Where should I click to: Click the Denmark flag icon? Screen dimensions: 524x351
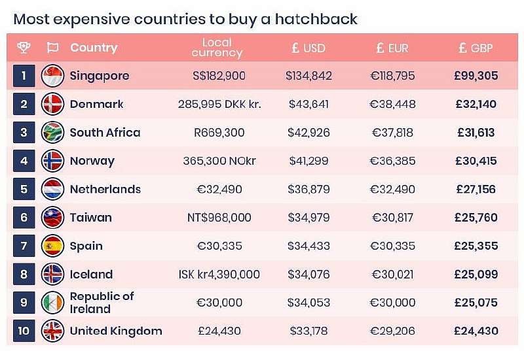[52, 104]
